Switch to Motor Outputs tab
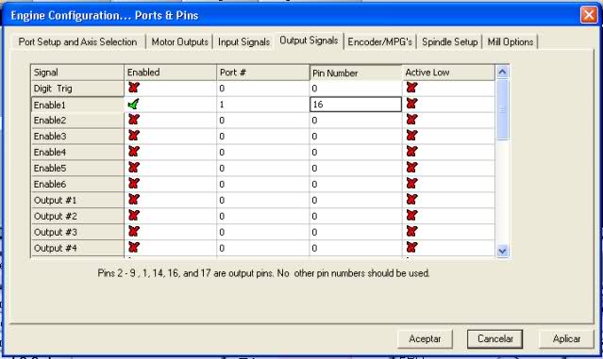 (x=179, y=41)
